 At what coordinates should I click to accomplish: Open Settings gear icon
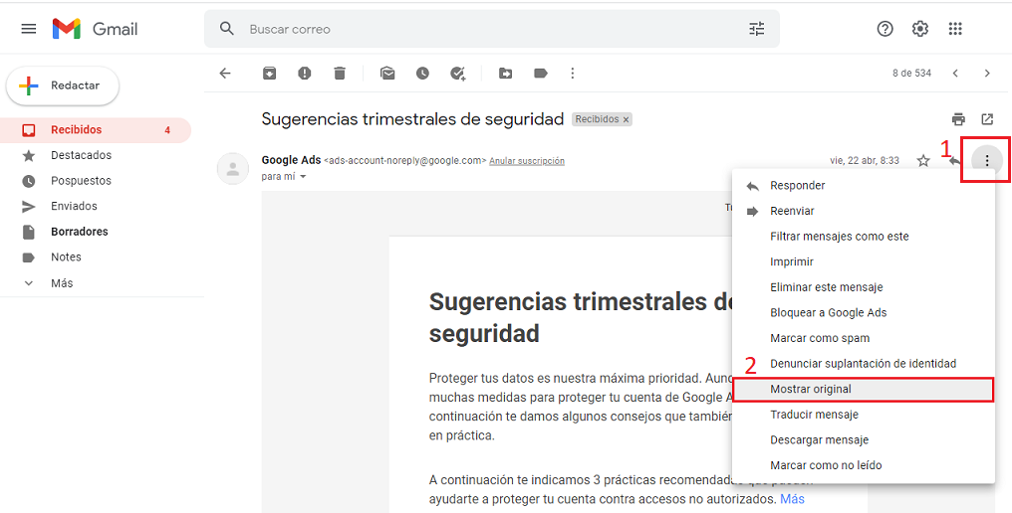(x=919, y=29)
